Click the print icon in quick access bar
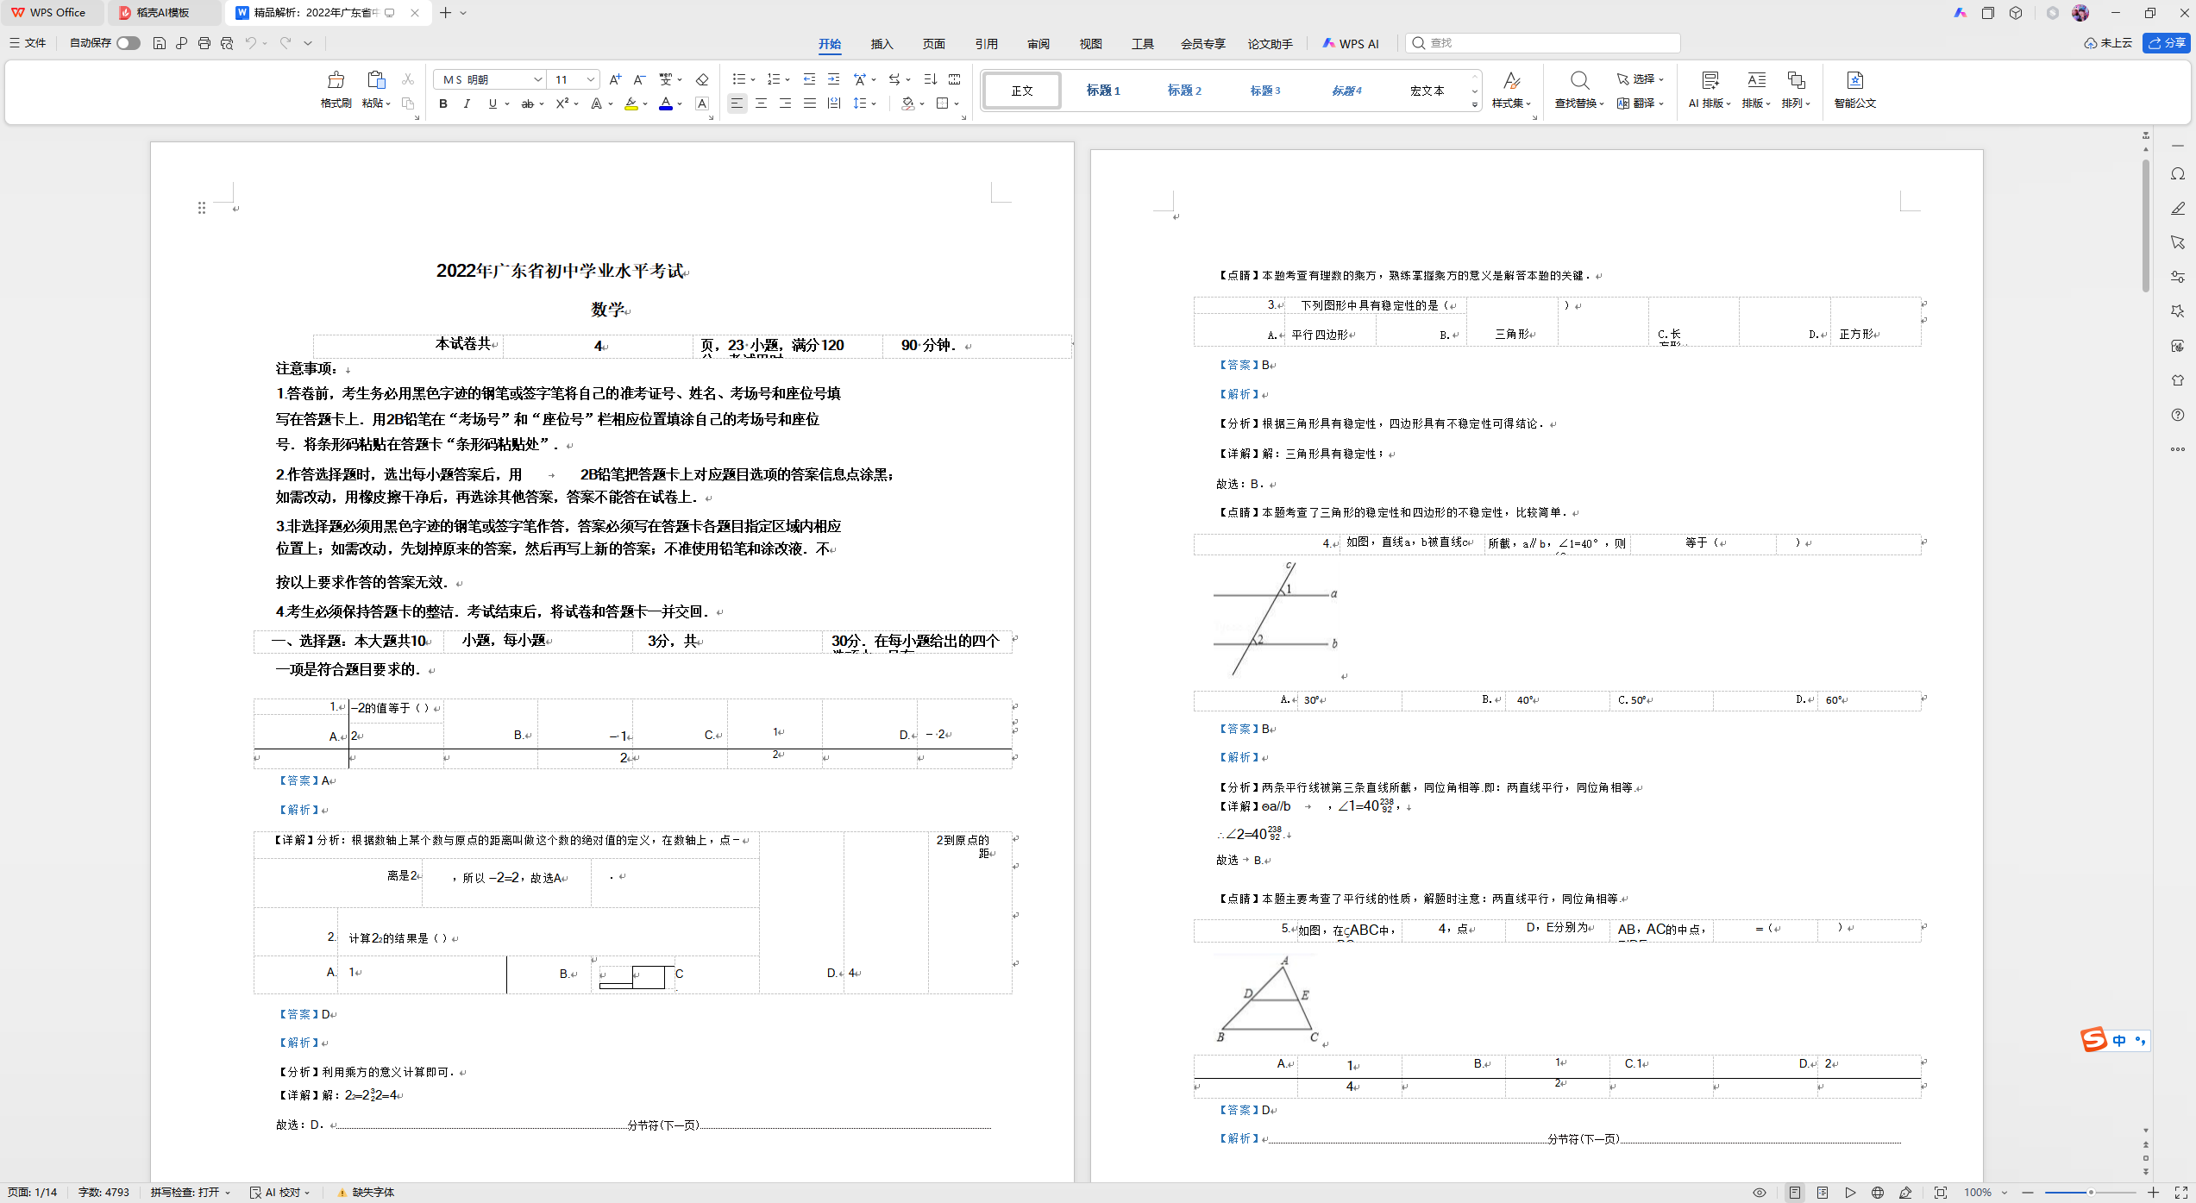This screenshot has height=1203, width=2196. pyautogui.click(x=204, y=43)
